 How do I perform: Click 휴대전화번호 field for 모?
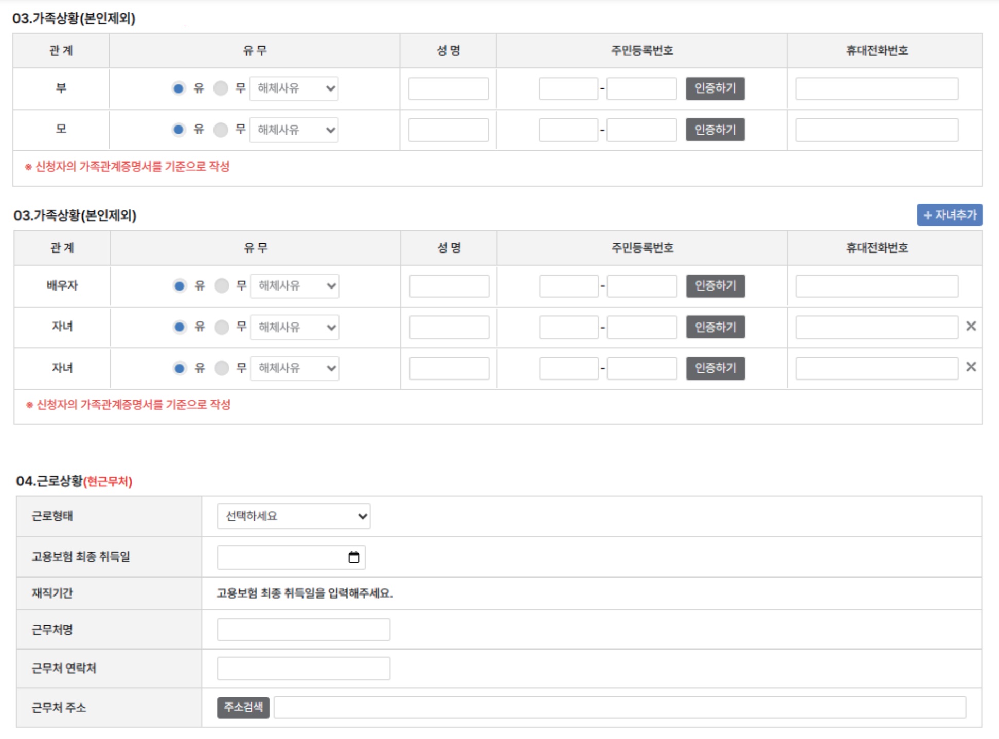[x=876, y=130]
